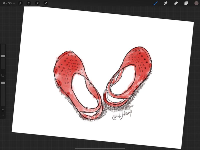Select the Eraser tool
The height and width of the screenshot is (150, 200).
[x=176, y=3]
